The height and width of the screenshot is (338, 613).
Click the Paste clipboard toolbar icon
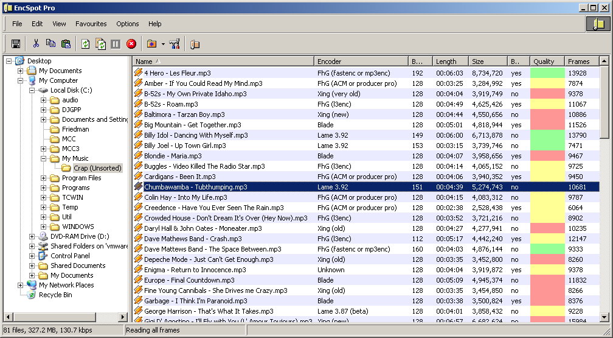pyautogui.click(x=66, y=44)
